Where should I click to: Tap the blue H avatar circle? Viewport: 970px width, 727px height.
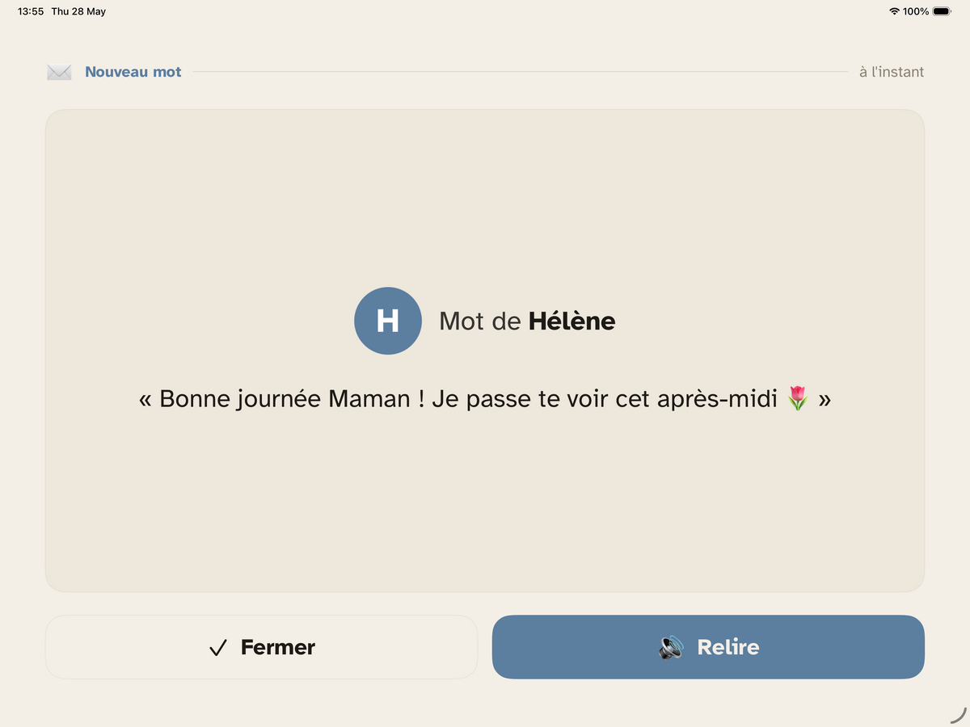click(x=388, y=321)
